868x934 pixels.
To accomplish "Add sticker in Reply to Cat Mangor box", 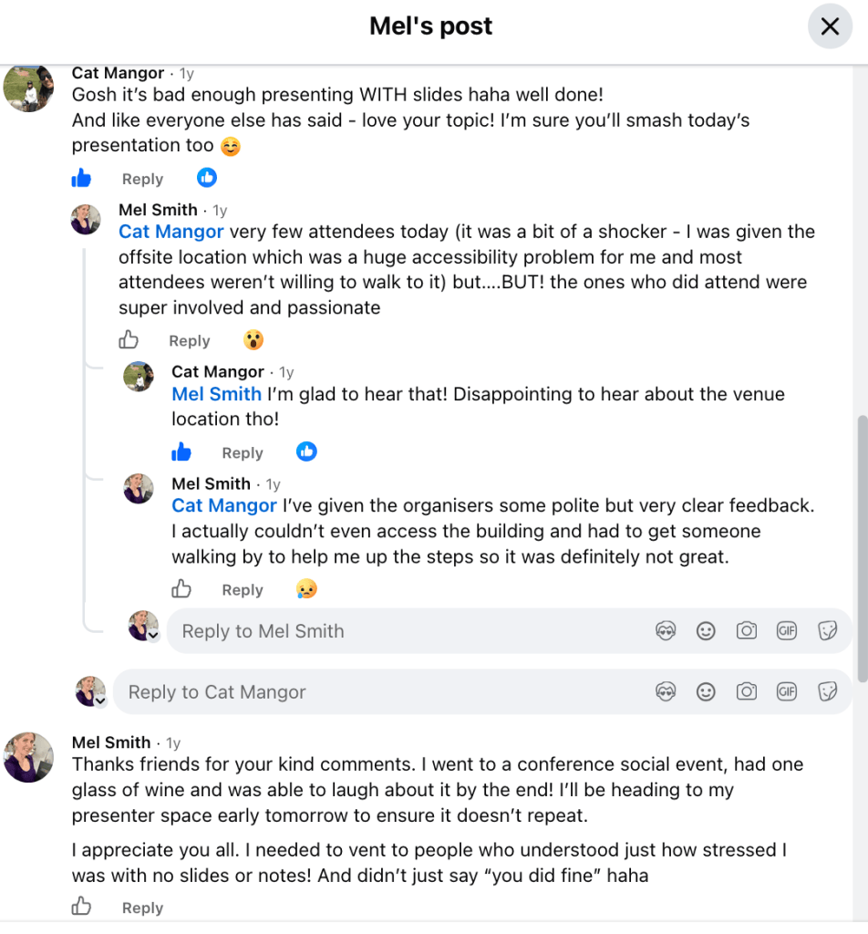I will click(x=827, y=691).
